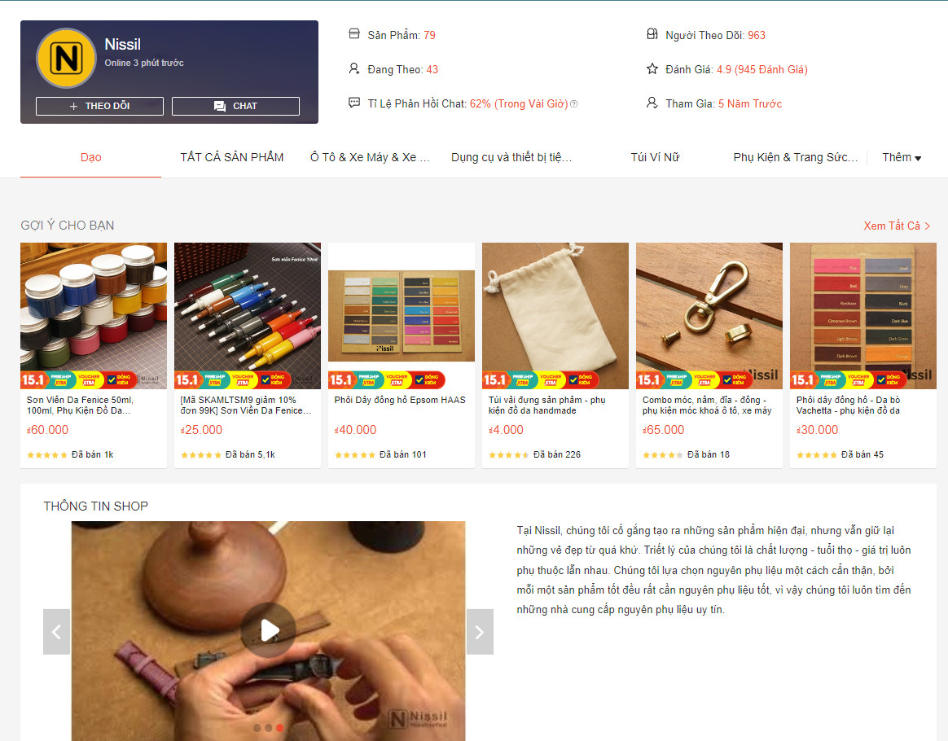
Task: Click the products icon beside Sản Phẩm
Action: pyautogui.click(x=354, y=34)
